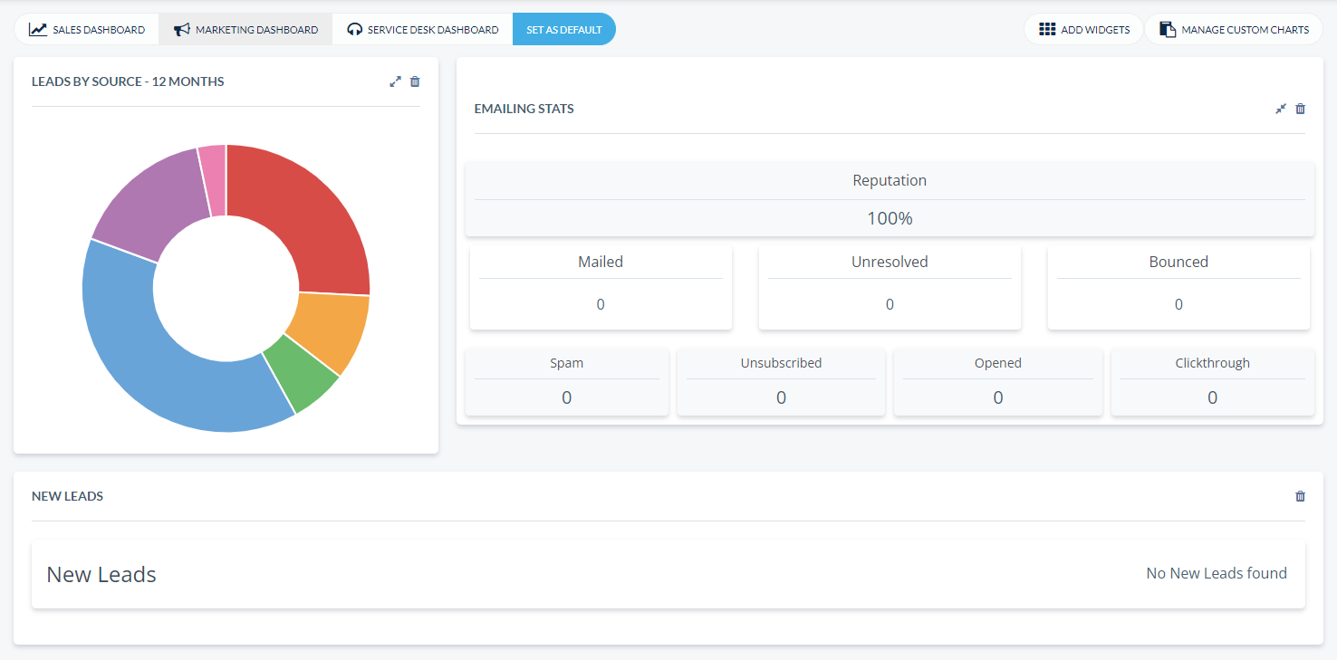Remove the New Leads widget
Screen dimensions: 1337x660
click(1301, 496)
